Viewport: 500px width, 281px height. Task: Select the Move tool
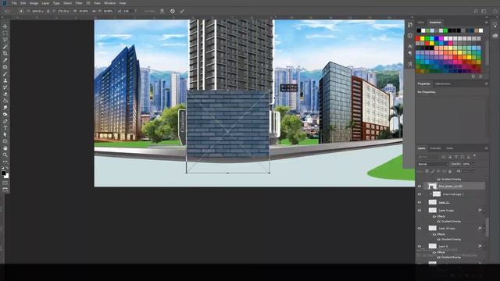(5, 27)
